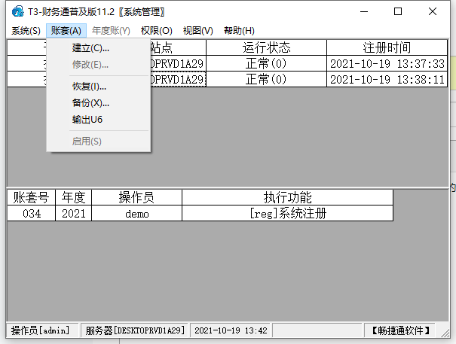Select account set number 034 cell
The image size is (456, 344).
coord(31,214)
